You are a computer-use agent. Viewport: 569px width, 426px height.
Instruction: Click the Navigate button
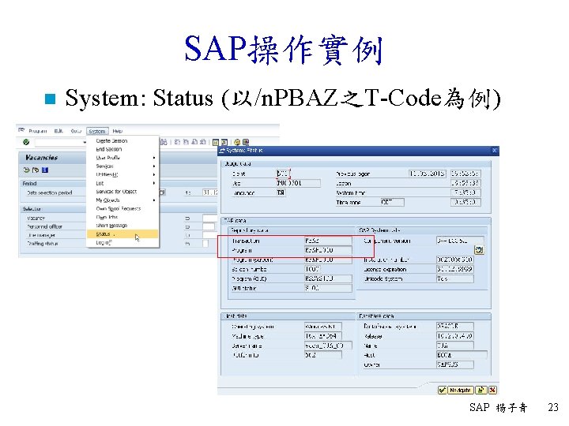point(460,390)
